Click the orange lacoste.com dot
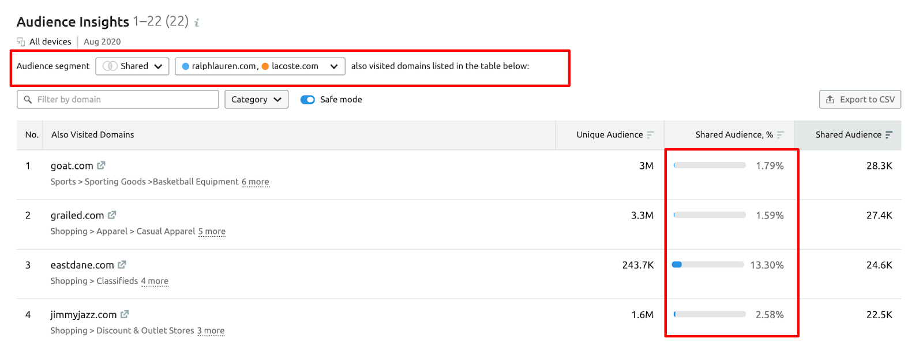 (x=265, y=66)
